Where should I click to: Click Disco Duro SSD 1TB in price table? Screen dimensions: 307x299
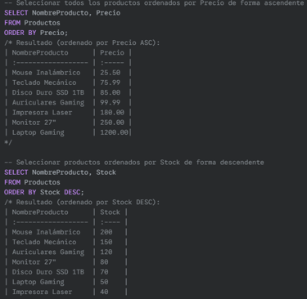pyautogui.click(x=48, y=92)
